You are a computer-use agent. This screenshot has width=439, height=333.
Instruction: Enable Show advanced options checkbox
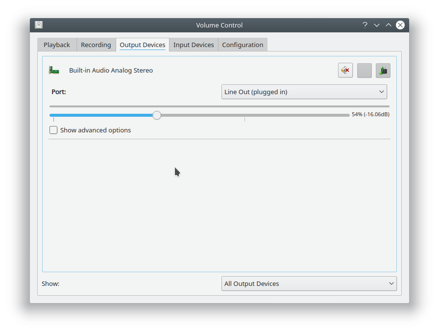coord(53,130)
